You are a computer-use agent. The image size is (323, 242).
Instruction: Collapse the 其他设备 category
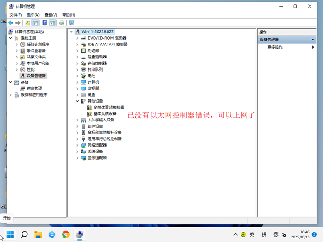point(78,101)
